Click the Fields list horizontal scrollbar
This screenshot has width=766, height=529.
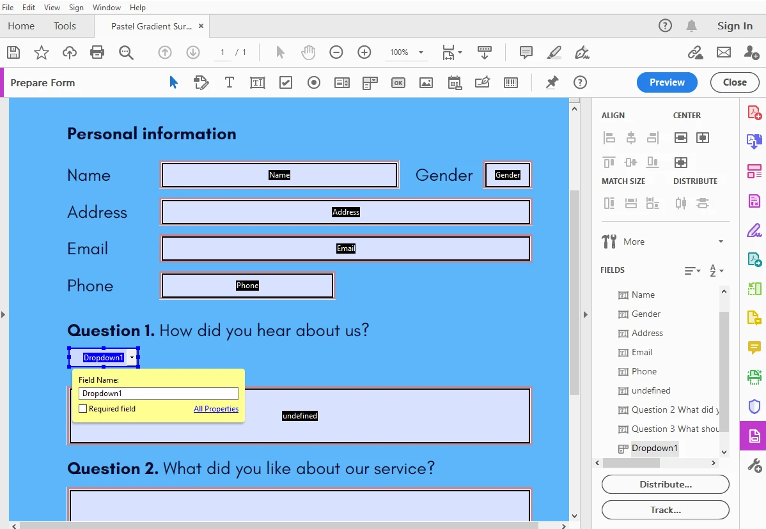[632, 463]
